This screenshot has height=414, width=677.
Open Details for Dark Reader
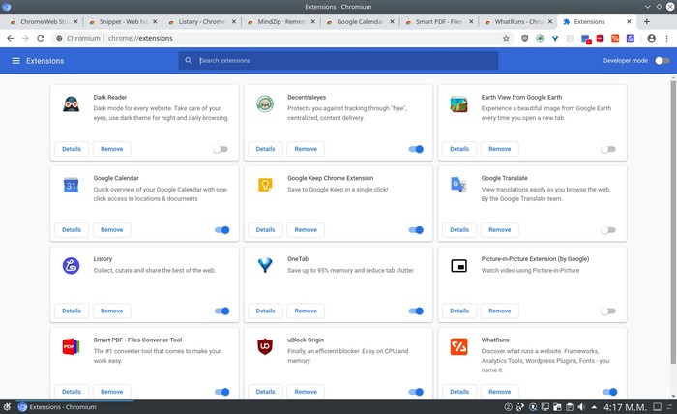[x=72, y=149]
